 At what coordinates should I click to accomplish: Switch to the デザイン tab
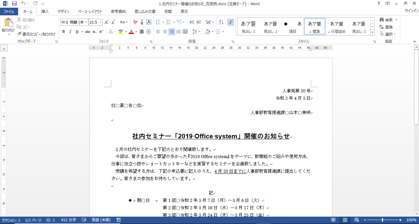tap(63, 12)
